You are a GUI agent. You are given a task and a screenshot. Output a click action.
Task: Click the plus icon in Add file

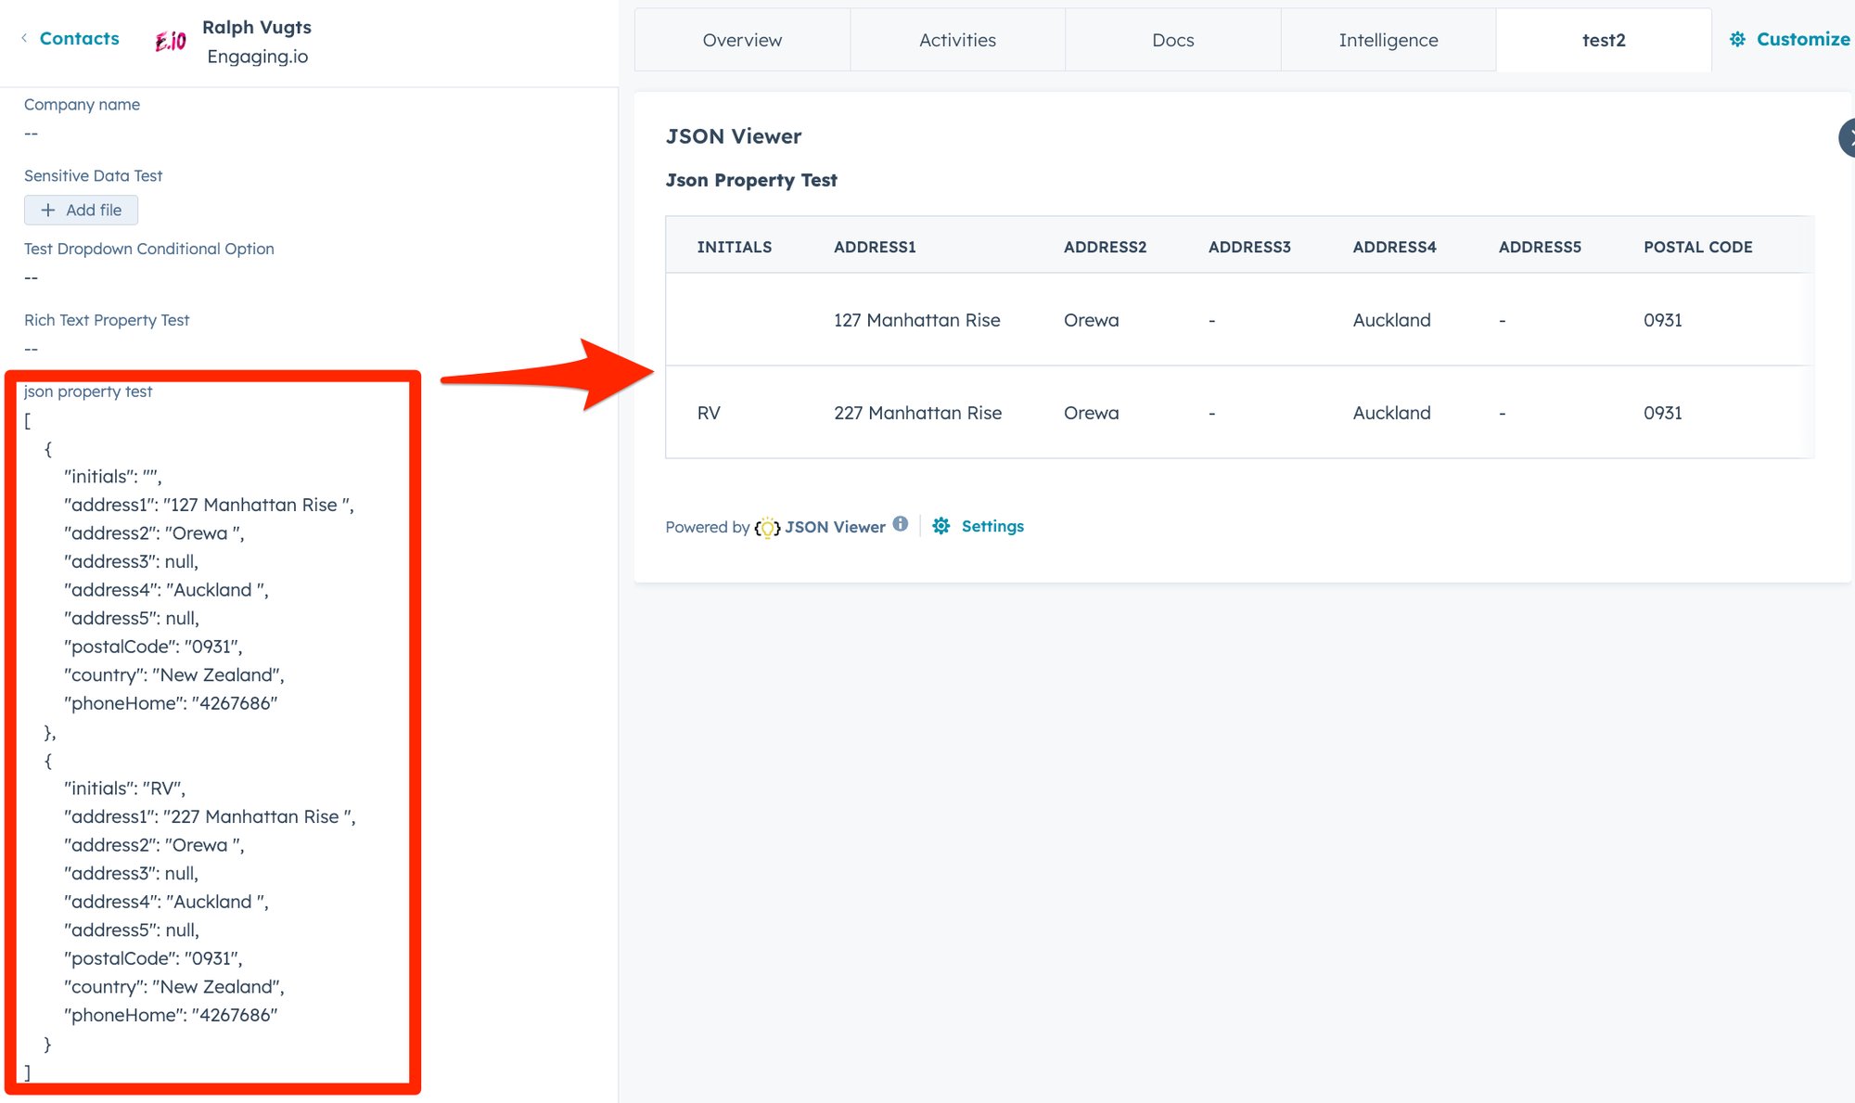pyautogui.click(x=48, y=210)
